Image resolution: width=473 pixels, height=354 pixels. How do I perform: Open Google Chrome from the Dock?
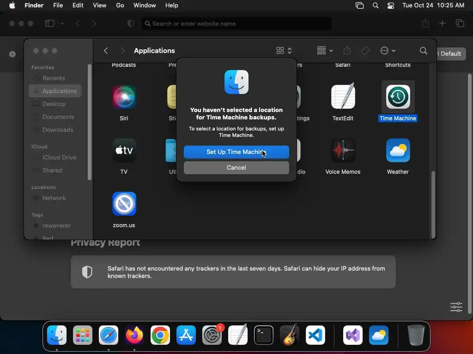coord(160,335)
